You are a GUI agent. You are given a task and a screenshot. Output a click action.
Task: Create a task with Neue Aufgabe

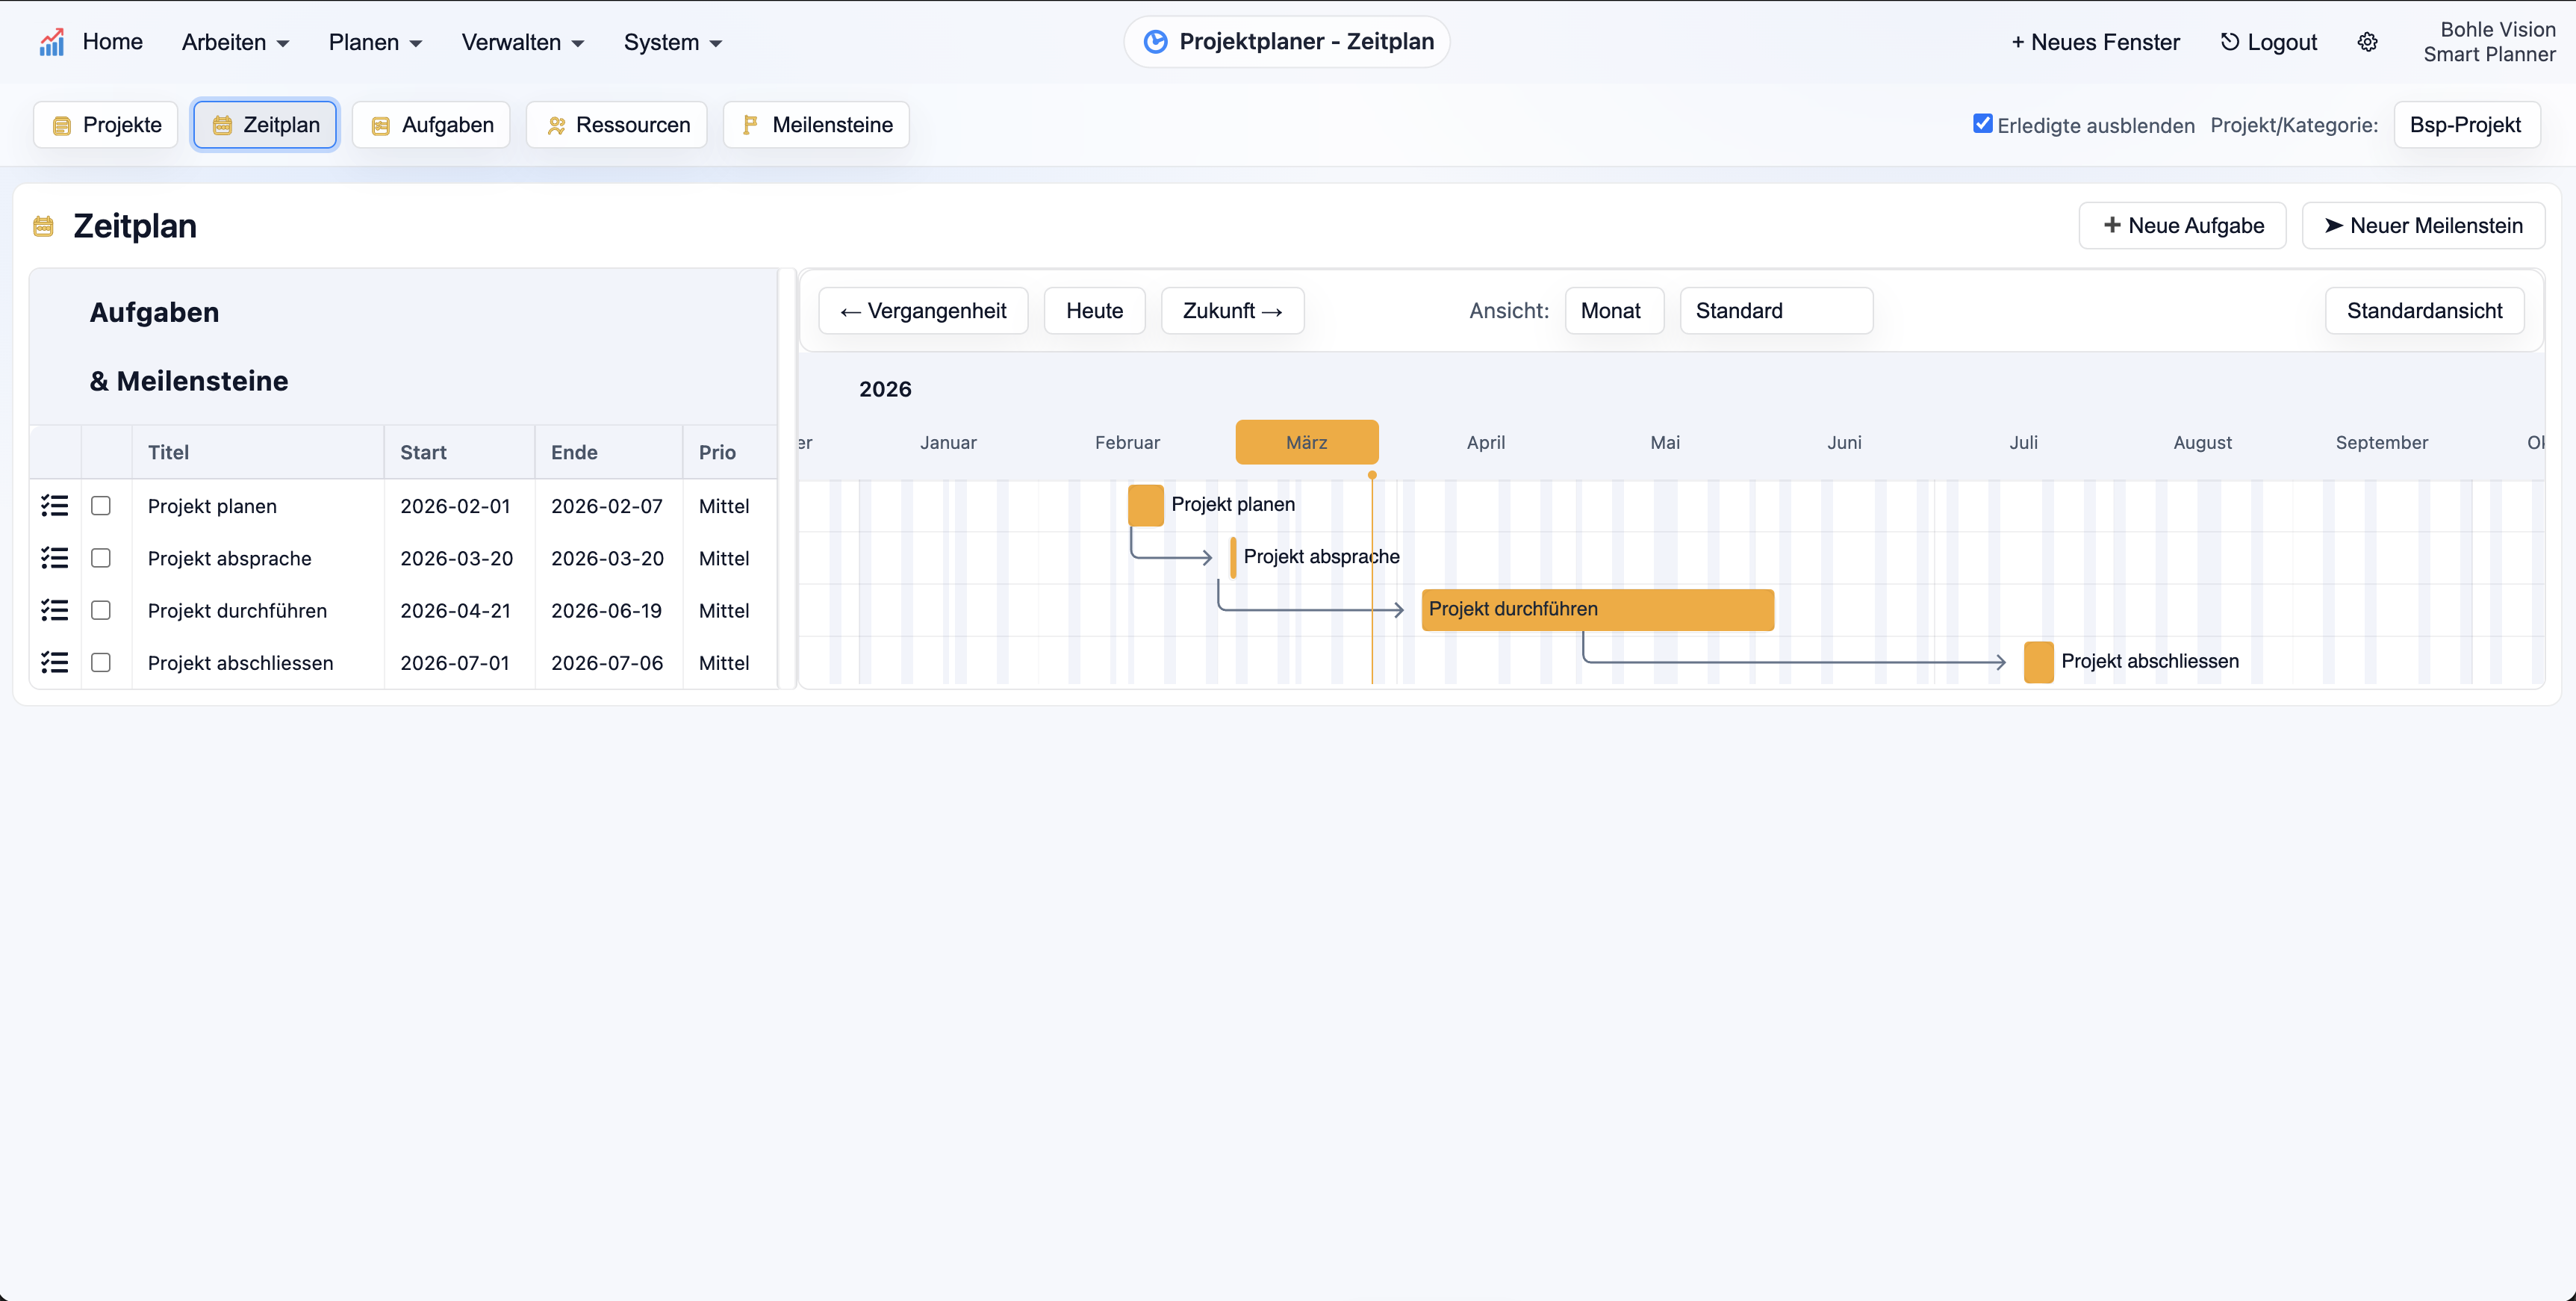pyautogui.click(x=2182, y=225)
